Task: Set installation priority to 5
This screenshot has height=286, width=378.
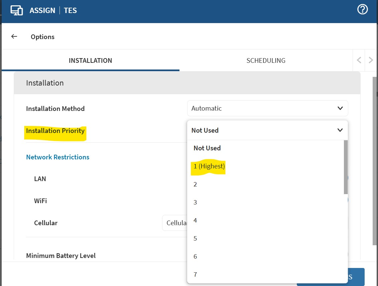Action: 196,238
